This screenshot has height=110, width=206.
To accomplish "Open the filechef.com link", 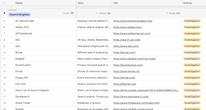I will (124, 84).
